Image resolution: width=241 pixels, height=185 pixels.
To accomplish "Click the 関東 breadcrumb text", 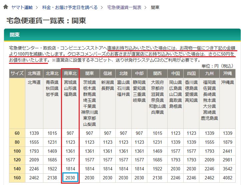I will click(155, 7).
